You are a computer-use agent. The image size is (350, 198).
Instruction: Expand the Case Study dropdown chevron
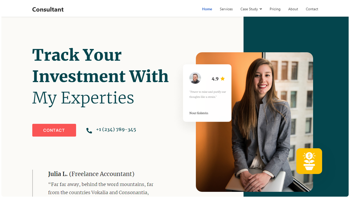click(261, 9)
